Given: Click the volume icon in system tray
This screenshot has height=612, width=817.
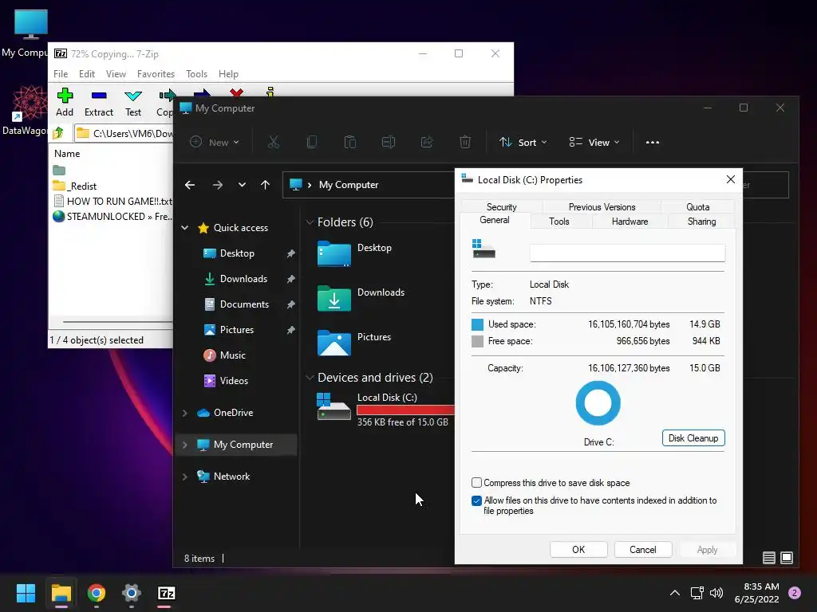Looking at the screenshot, I should 716,593.
